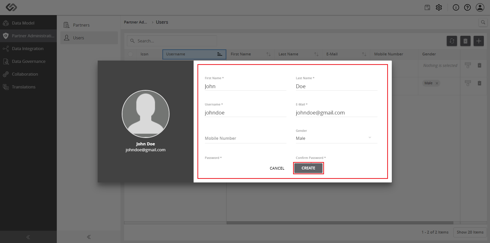Remove the Male gender tag
Viewport: 490px width, 243px height.
(x=437, y=83)
